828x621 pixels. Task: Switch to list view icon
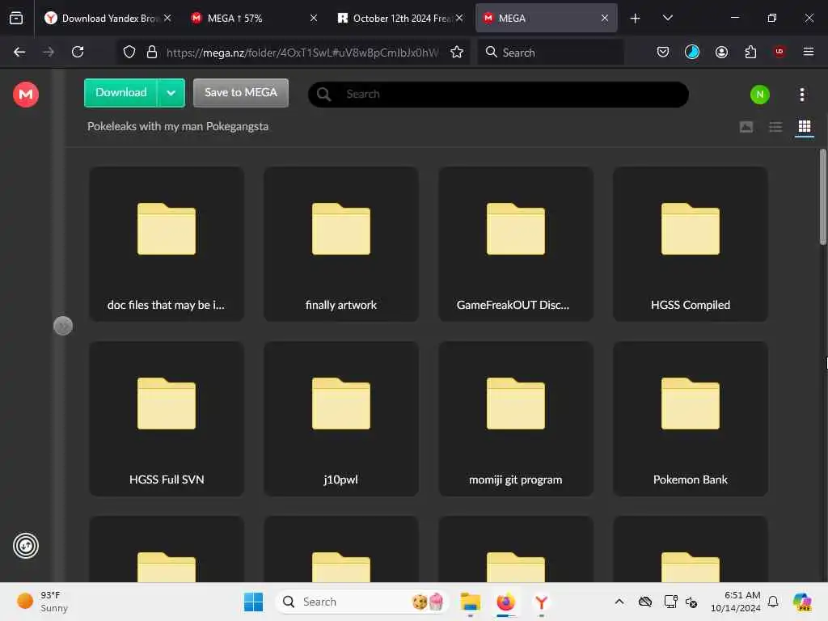pyautogui.click(x=775, y=127)
